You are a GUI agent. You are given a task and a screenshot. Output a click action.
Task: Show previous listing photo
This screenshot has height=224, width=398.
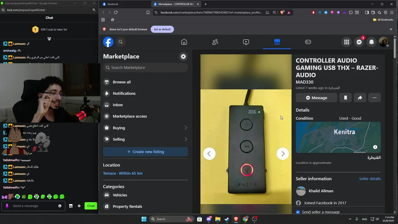click(x=209, y=154)
